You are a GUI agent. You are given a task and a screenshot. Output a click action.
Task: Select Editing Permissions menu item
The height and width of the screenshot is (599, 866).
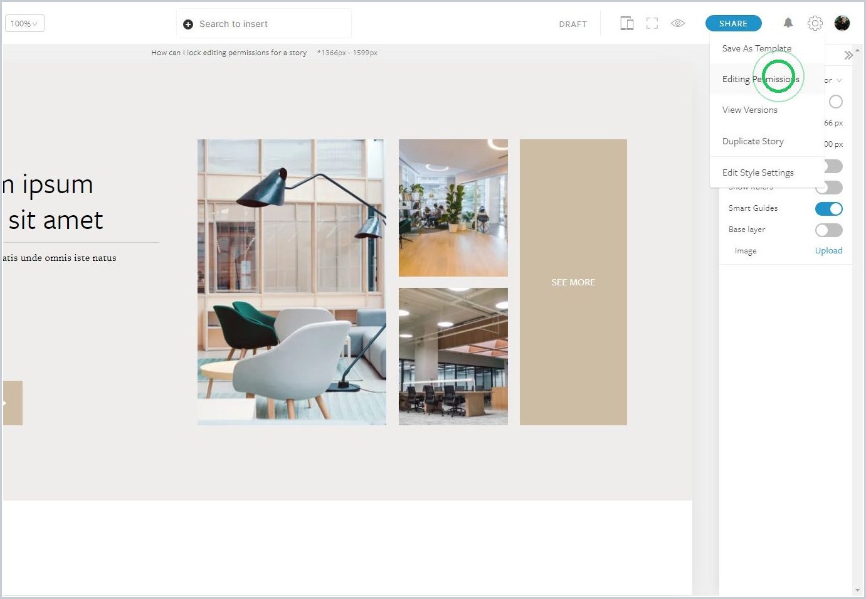pos(767,79)
